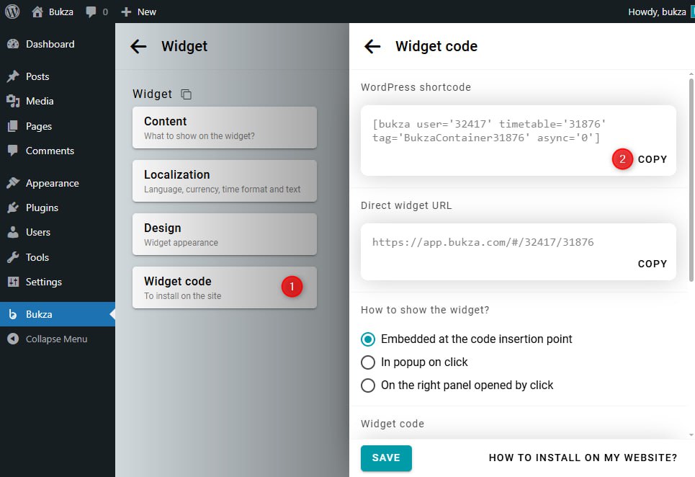The width and height of the screenshot is (695, 477).
Task: Open the New content dropdown in admin bar
Action: tap(139, 12)
